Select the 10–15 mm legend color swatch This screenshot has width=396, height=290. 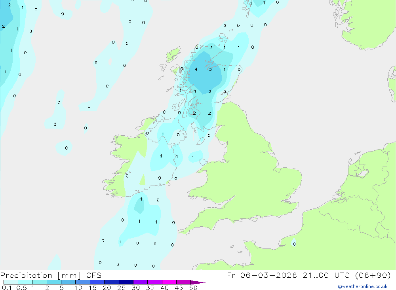click(83, 282)
